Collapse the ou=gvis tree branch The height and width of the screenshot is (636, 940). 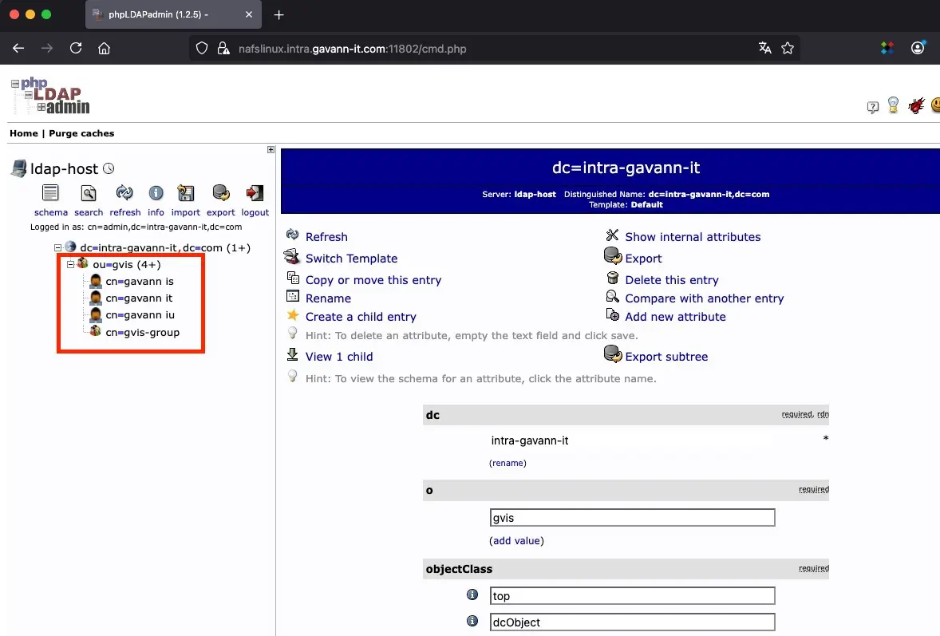(x=70, y=264)
